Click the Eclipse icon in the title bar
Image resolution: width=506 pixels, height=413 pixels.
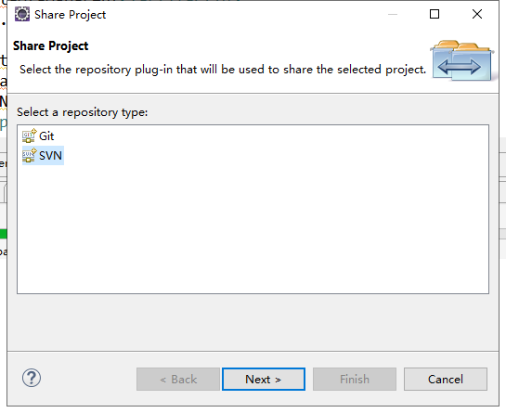click(x=22, y=15)
